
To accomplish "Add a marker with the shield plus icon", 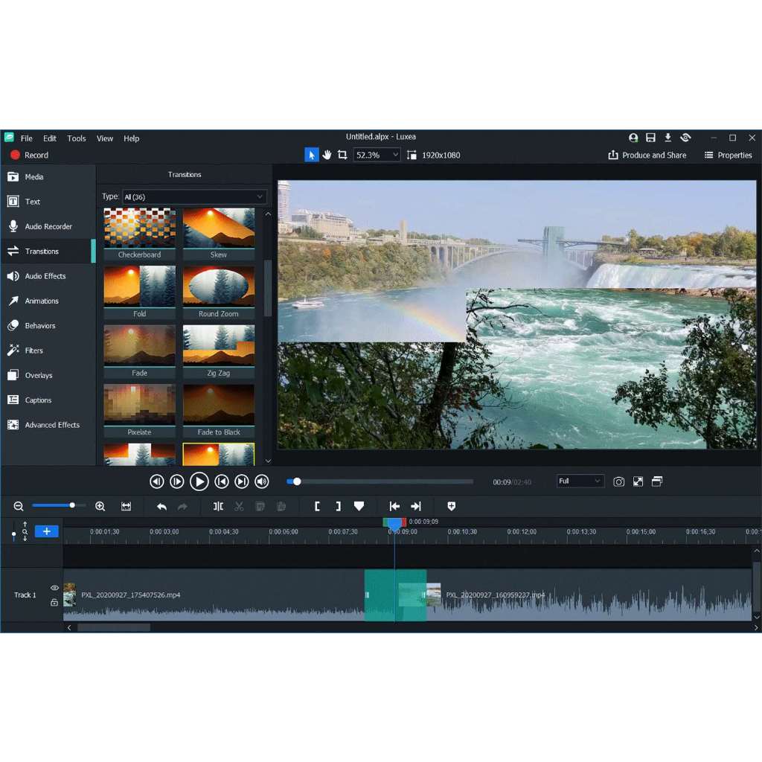I will click(451, 506).
